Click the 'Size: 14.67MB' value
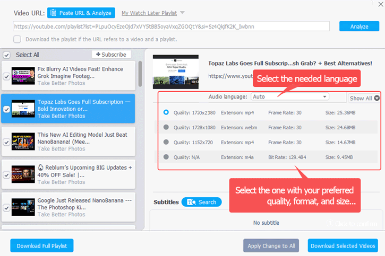The height and width of the screenshot is (256, 385). (x=340, y=143)
